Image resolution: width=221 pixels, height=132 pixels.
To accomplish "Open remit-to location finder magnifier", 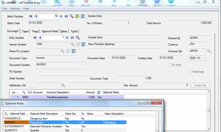I will [62, 51].
